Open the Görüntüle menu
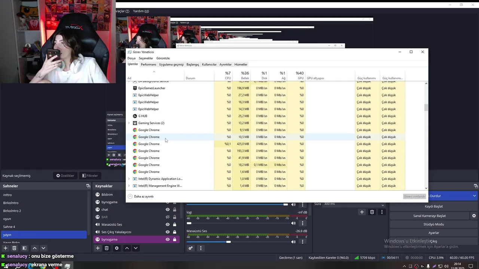Viewport: 479px width, 269px height. point(163,58)
